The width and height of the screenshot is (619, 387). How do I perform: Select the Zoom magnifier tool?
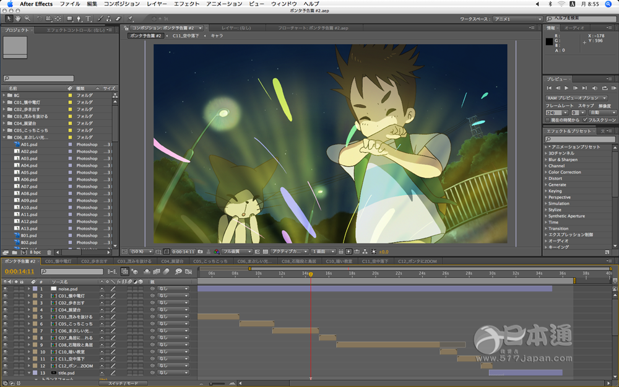click(27, 19)
